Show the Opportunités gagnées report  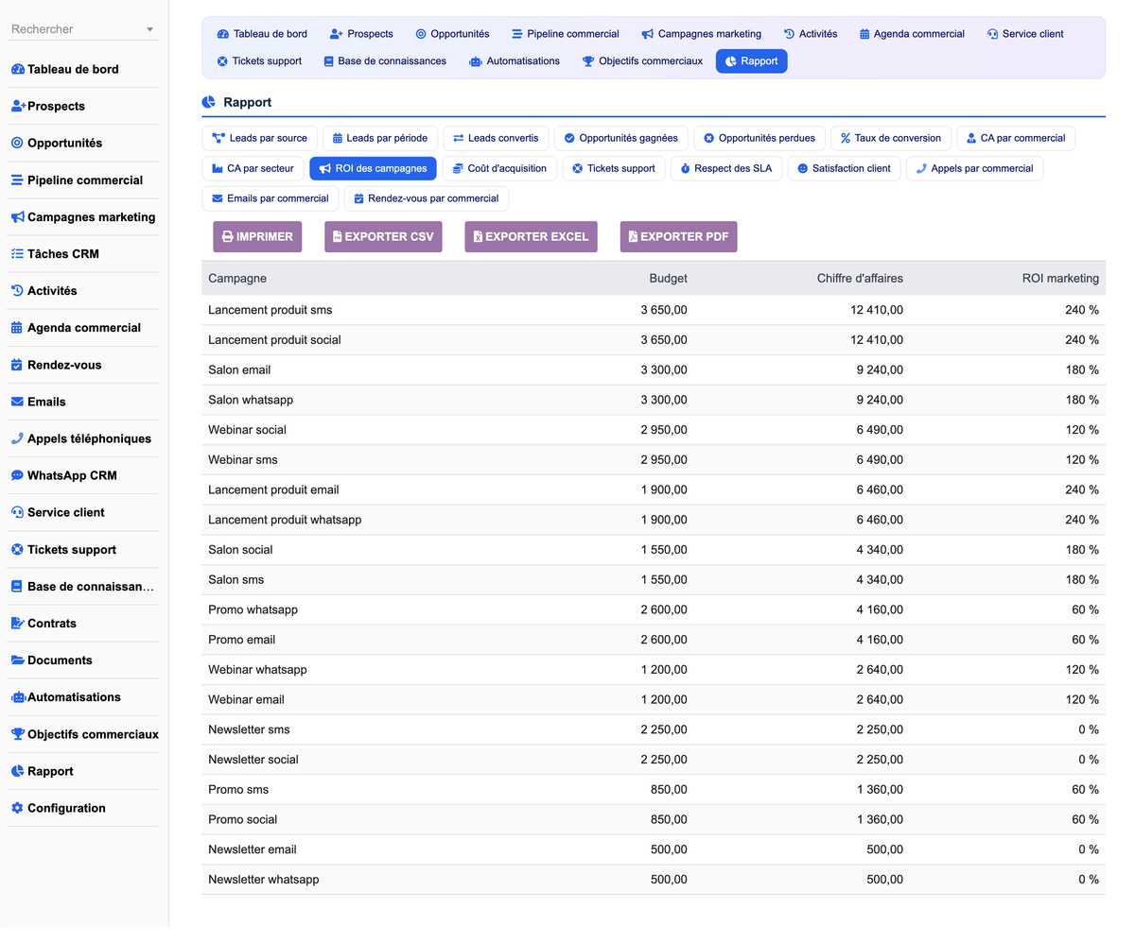620,138
